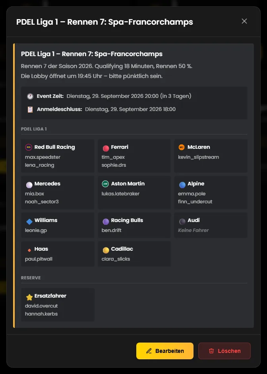Click the blue Williams diamond icon
The height and width of the screenshot is (374, 267).
(29, 222)
